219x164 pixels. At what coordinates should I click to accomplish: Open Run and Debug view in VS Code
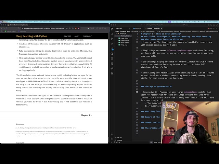tap(112, 44)
